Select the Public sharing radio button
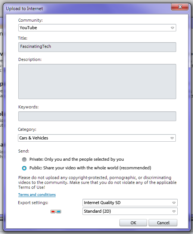 (x=24, y=168)
